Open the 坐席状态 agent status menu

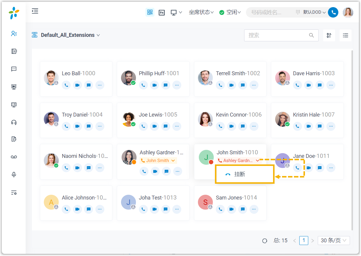coord(201,12)
